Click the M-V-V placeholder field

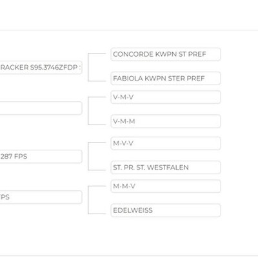[166, 143]
